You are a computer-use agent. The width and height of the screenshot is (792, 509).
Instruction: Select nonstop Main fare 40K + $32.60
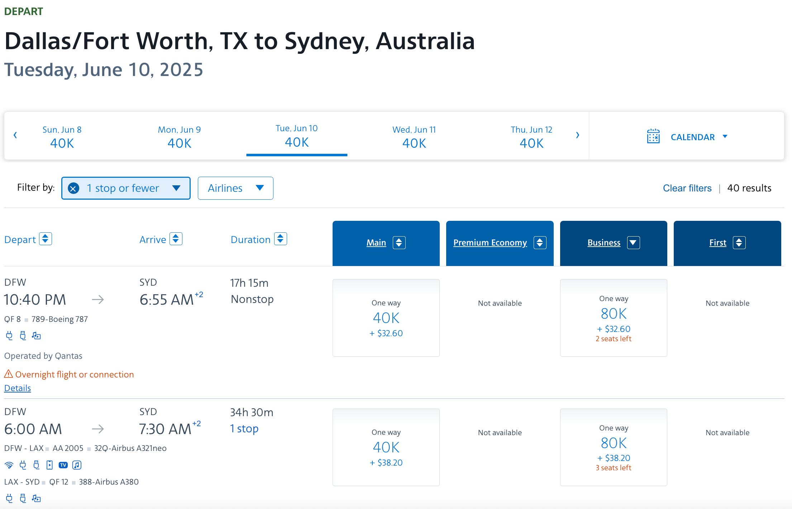386,318
